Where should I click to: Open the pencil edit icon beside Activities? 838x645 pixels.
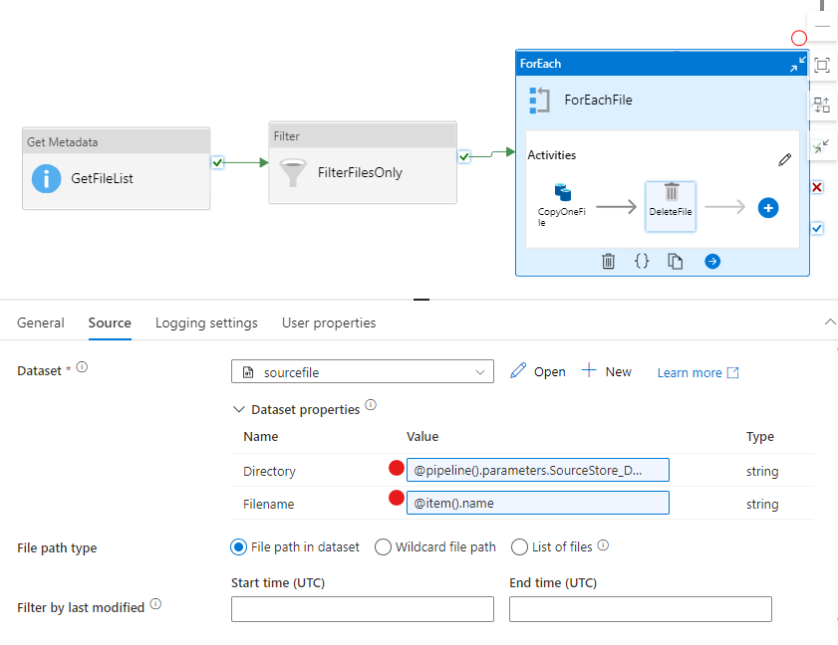784,158
